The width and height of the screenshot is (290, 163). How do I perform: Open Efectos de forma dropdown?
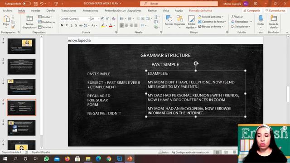(x=211, y=27)
